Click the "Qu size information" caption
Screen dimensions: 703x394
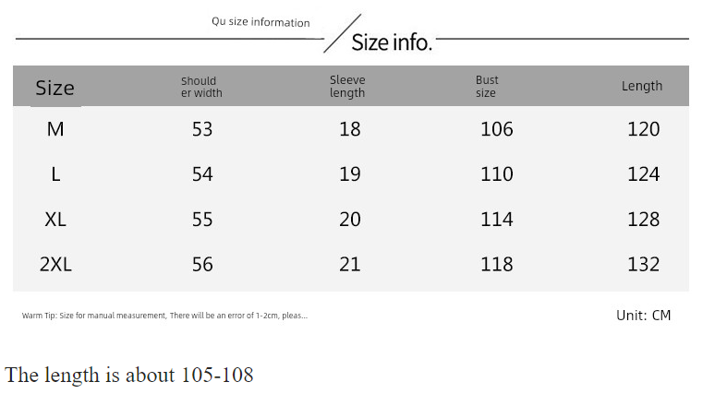[x=261, y=22]
